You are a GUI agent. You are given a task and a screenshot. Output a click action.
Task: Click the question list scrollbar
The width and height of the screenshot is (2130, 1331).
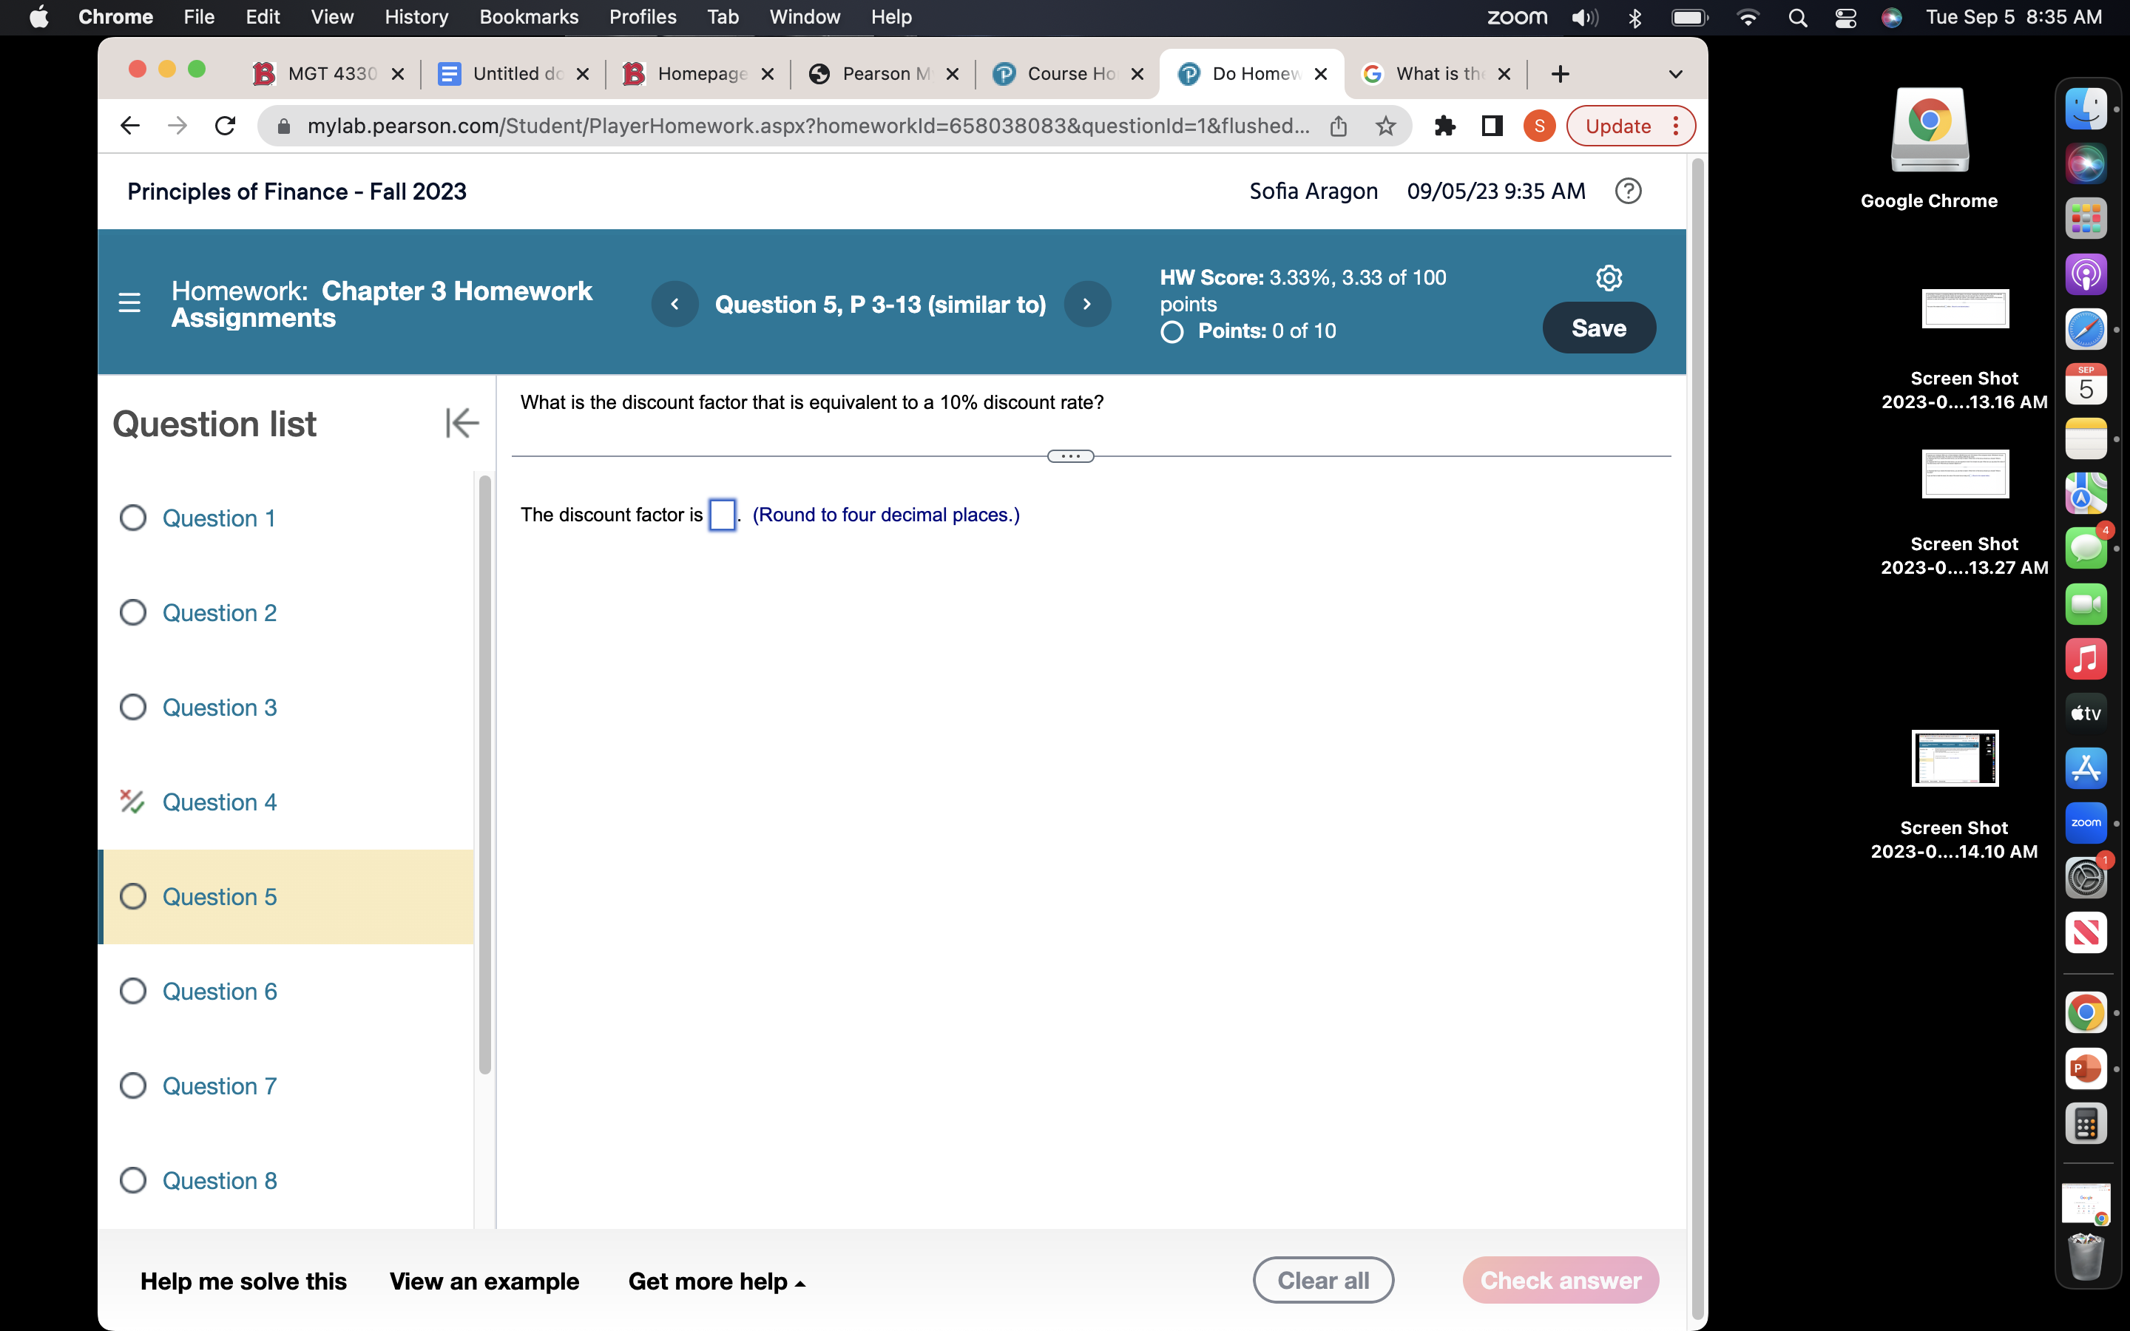(485, 775)
